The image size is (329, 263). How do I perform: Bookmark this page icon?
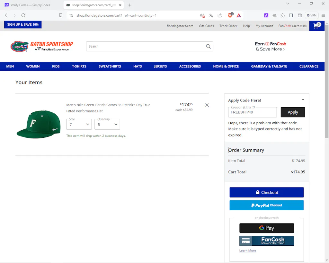[x=61, y=15]
